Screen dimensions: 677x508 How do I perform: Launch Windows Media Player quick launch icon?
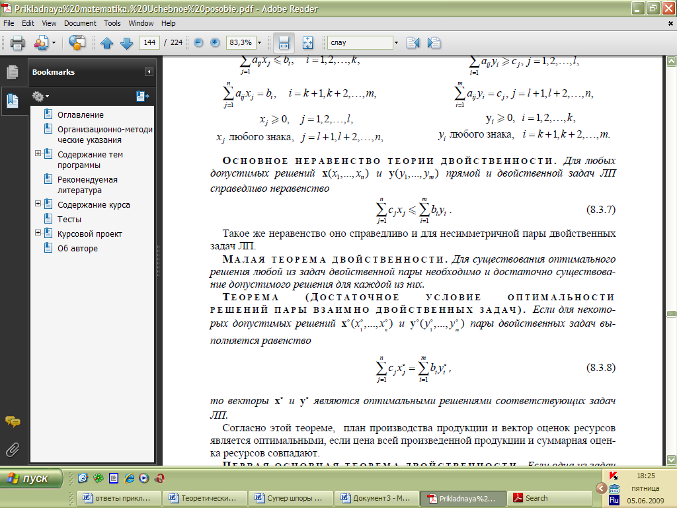pyautogui.click(x=144, y=478)
